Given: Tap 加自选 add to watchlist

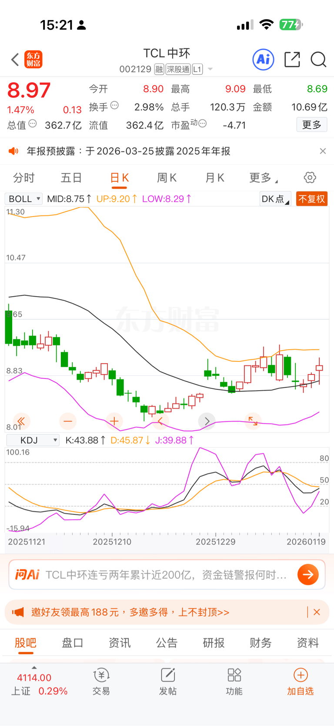Looking at the screenshot, I should 301,682.
